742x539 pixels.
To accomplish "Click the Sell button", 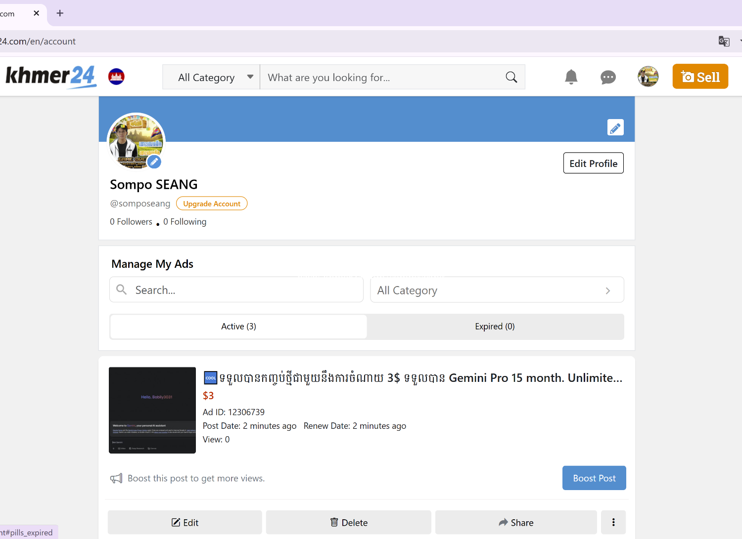I will tap(700, 77).
